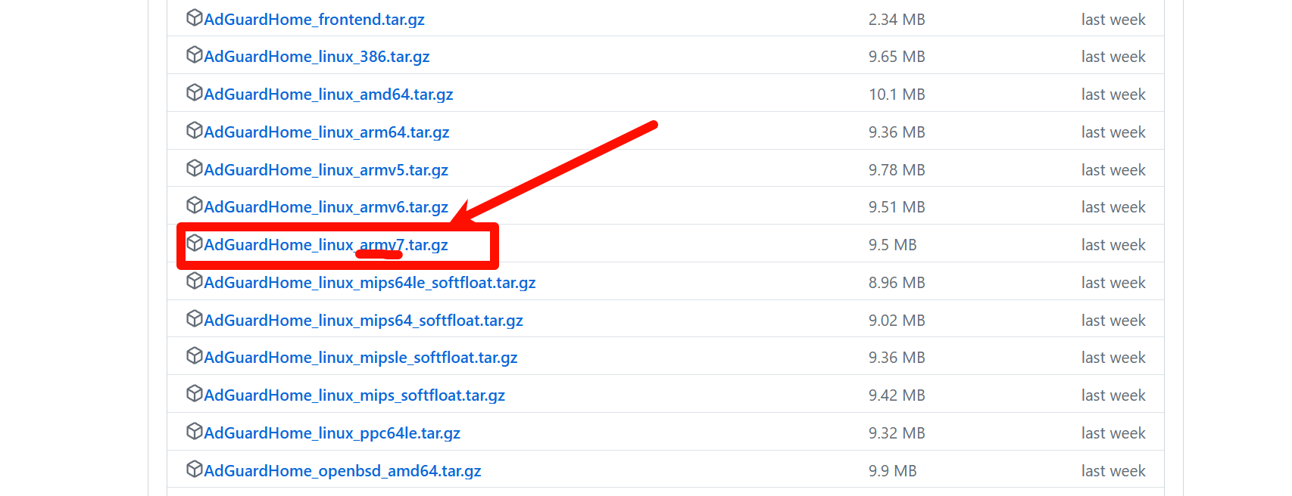Click package icon next to mips64le_softfloat archive
Screen dimensions: 1292x496
click(195, 281)
